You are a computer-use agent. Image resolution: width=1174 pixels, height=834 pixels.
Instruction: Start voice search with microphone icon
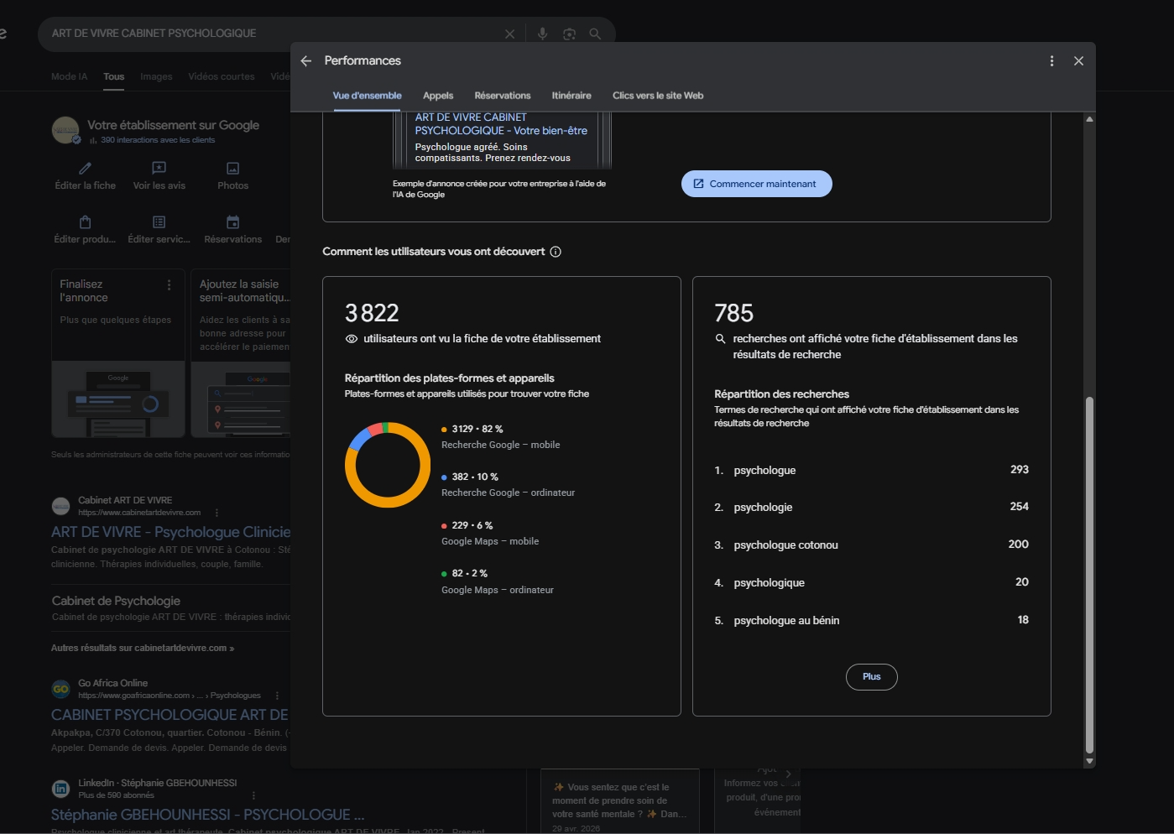pos(542,34)
